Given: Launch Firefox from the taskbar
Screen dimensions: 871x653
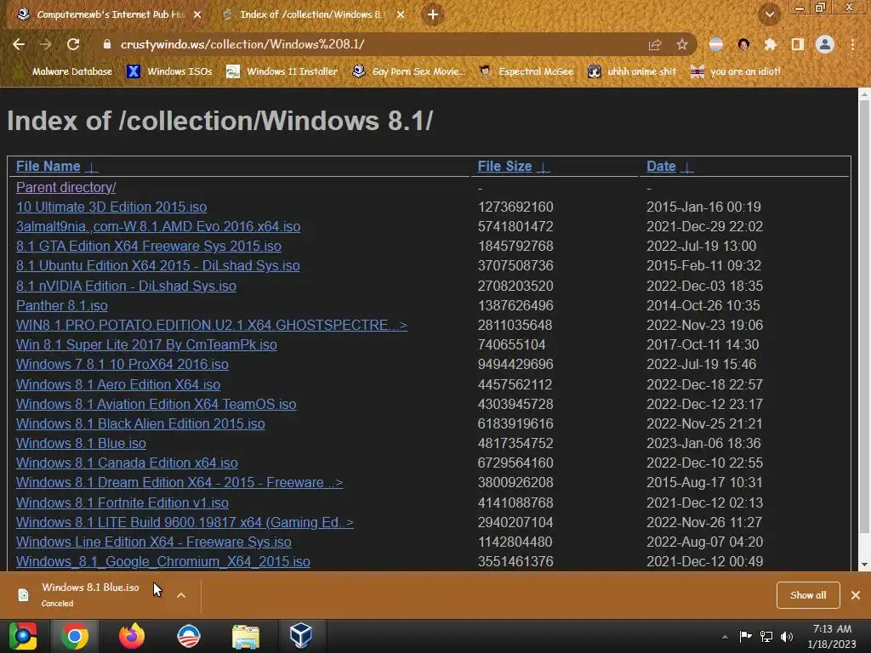Looking at the screenshot, I should click(x=132, y=636).
